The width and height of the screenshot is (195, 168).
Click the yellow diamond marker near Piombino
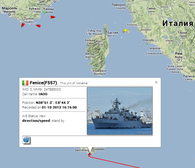[126, 30]
